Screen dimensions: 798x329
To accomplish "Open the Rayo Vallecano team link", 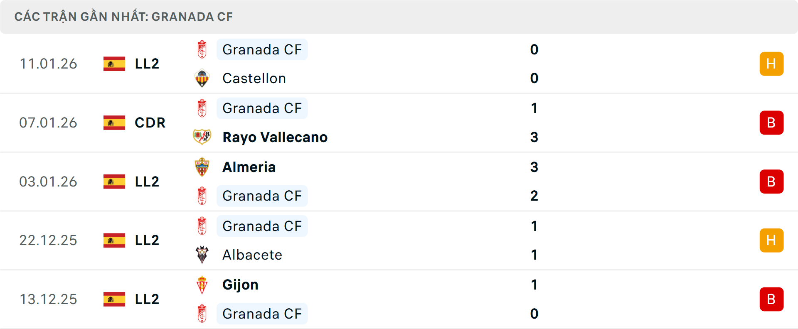I will [x=275, y=137].
